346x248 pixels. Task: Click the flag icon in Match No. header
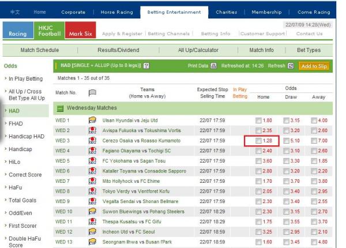[x=92, y=92]
